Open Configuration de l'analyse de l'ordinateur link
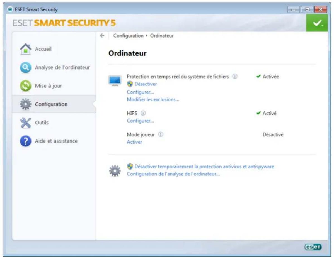The width and height of the screenshot is (334, 257). (x=173, y=174)
